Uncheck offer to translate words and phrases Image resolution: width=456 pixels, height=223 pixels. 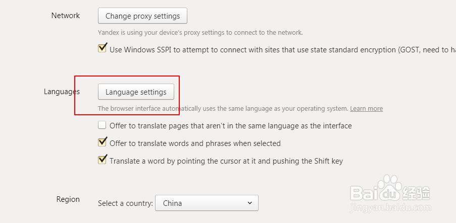[x=103, y=143]
